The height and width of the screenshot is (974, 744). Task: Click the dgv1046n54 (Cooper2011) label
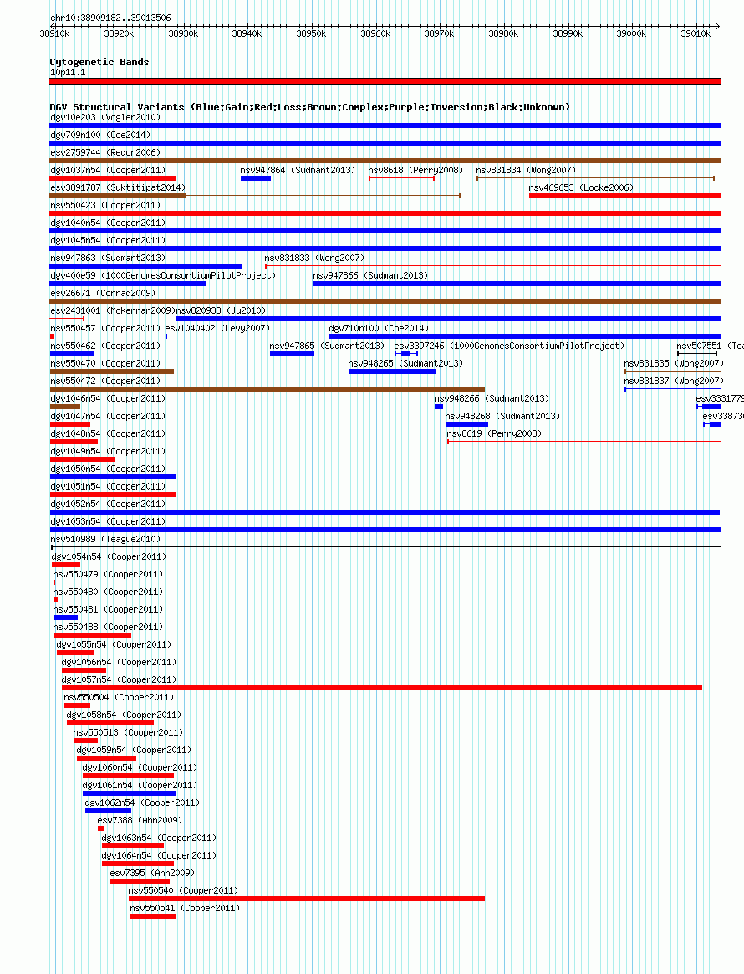tap(108, 399)
